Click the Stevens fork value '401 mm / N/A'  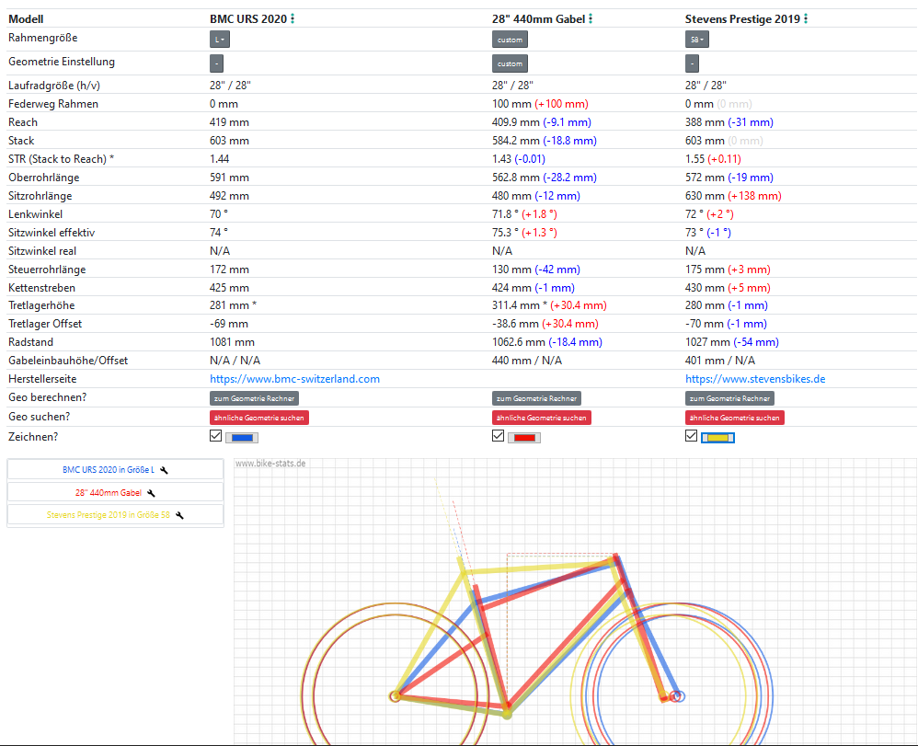click(x=720, y=361)
